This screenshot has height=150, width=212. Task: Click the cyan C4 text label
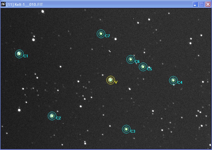tap(180, 82)
